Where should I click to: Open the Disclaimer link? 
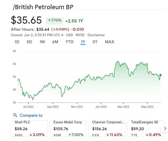(96, 35)
